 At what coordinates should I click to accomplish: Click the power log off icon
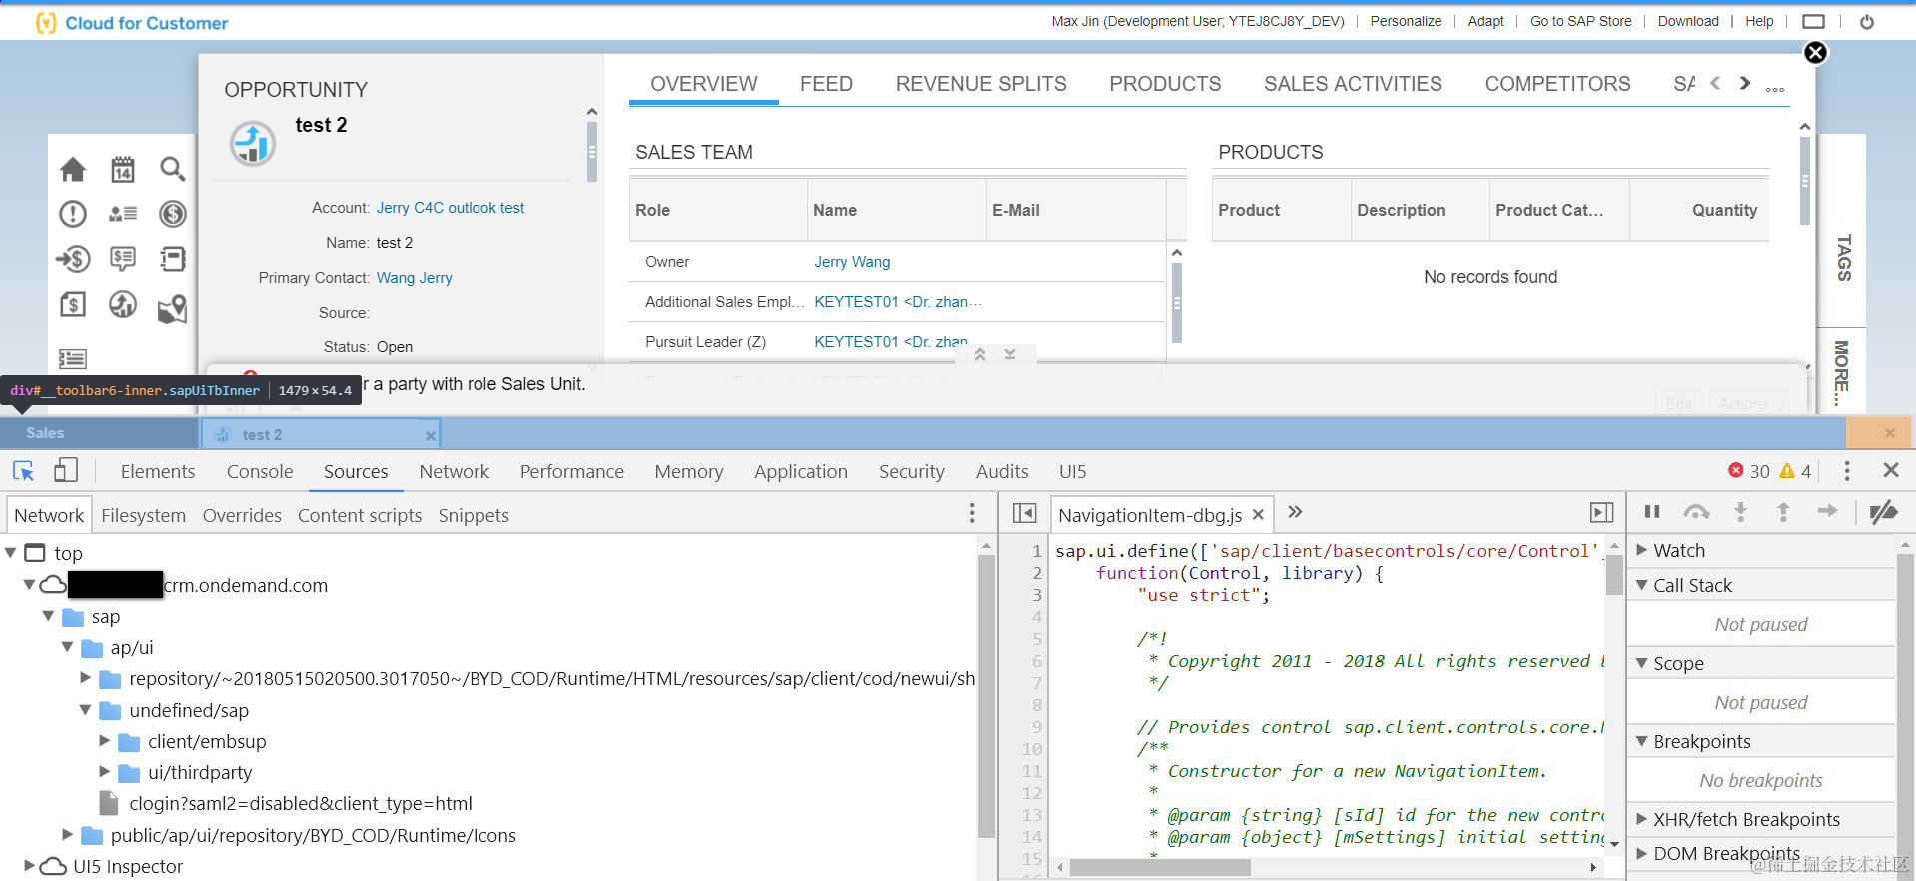coord(1866,21)
